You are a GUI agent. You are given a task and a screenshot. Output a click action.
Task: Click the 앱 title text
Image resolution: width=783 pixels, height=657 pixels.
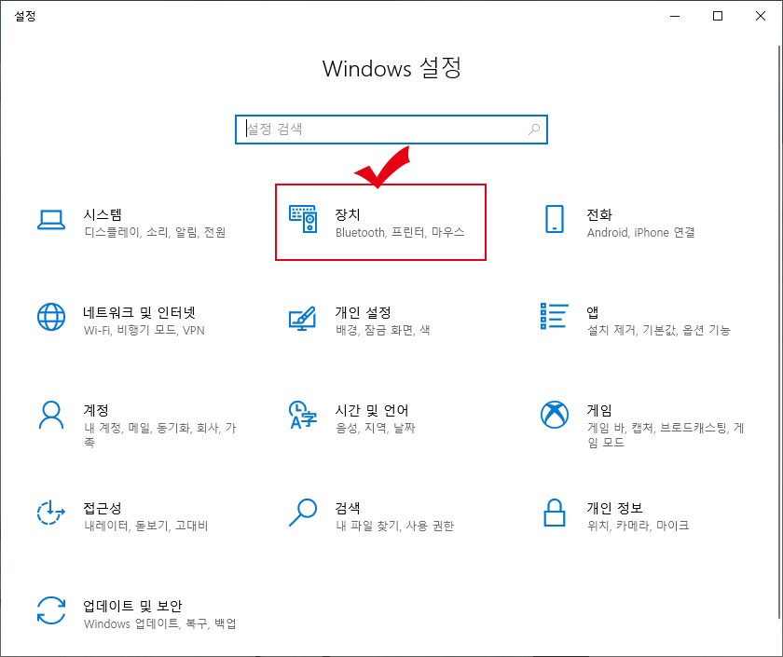tap(592, 312)
